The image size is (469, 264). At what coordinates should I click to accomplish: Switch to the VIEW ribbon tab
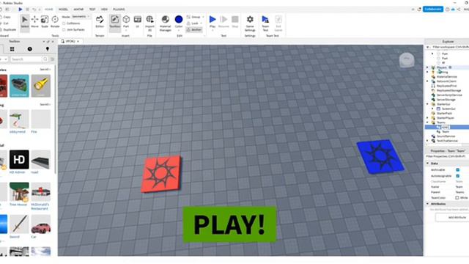(104, 10)
